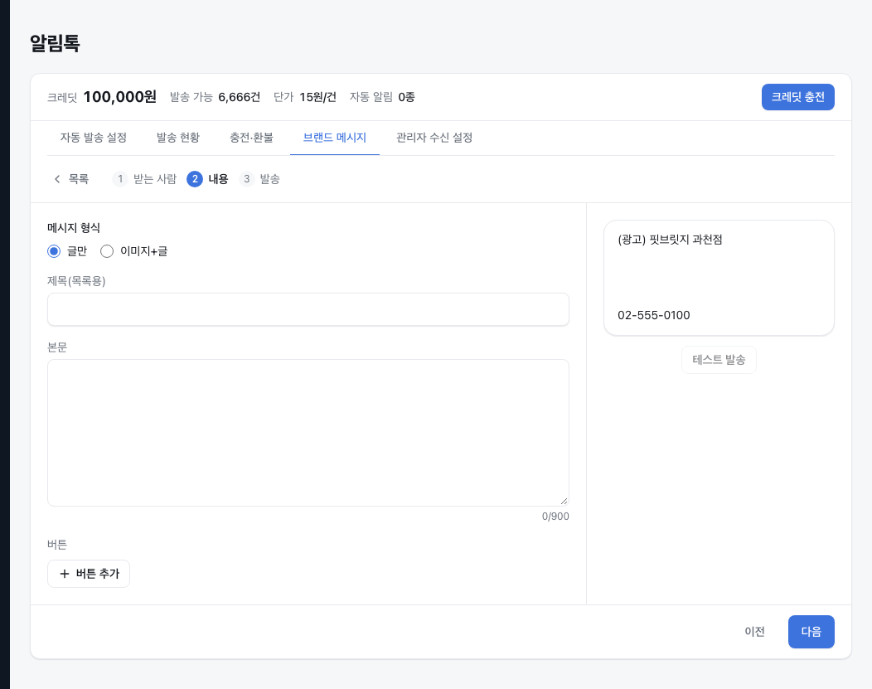Go to the 관리자 수신 설정 tab
872x689 pixels.
coord(434,138)
